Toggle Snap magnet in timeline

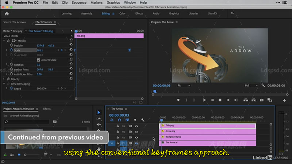pos(119,120)
